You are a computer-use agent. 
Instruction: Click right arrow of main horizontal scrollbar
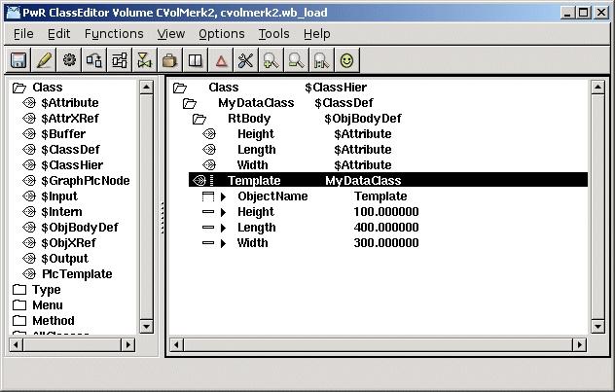[x=579, y=345]
